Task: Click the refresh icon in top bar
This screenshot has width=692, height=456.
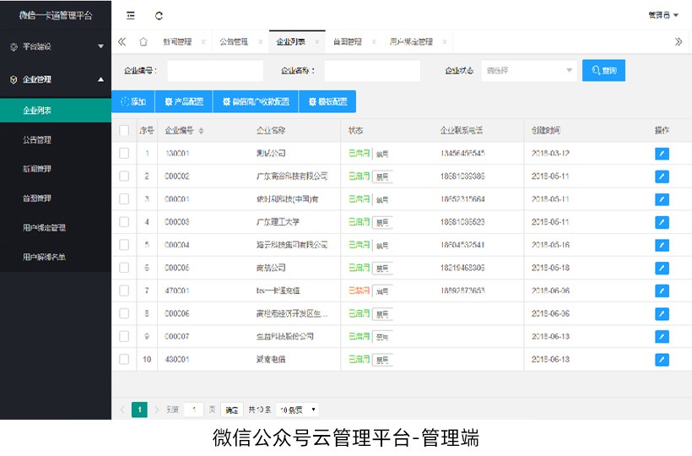Action: pos(159,15)
